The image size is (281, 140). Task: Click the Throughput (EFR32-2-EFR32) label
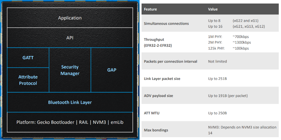click(x=158, y=43)
